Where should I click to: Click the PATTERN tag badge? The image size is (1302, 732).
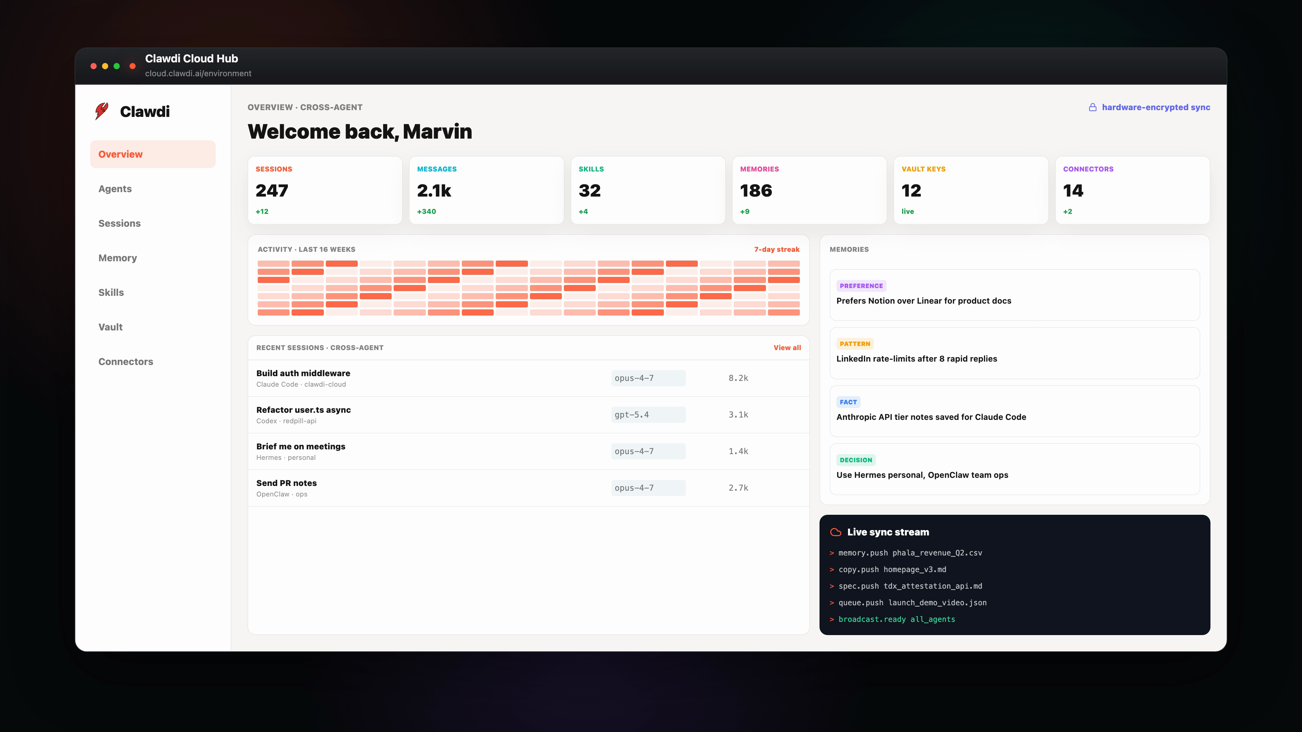(x=855, y=344)
